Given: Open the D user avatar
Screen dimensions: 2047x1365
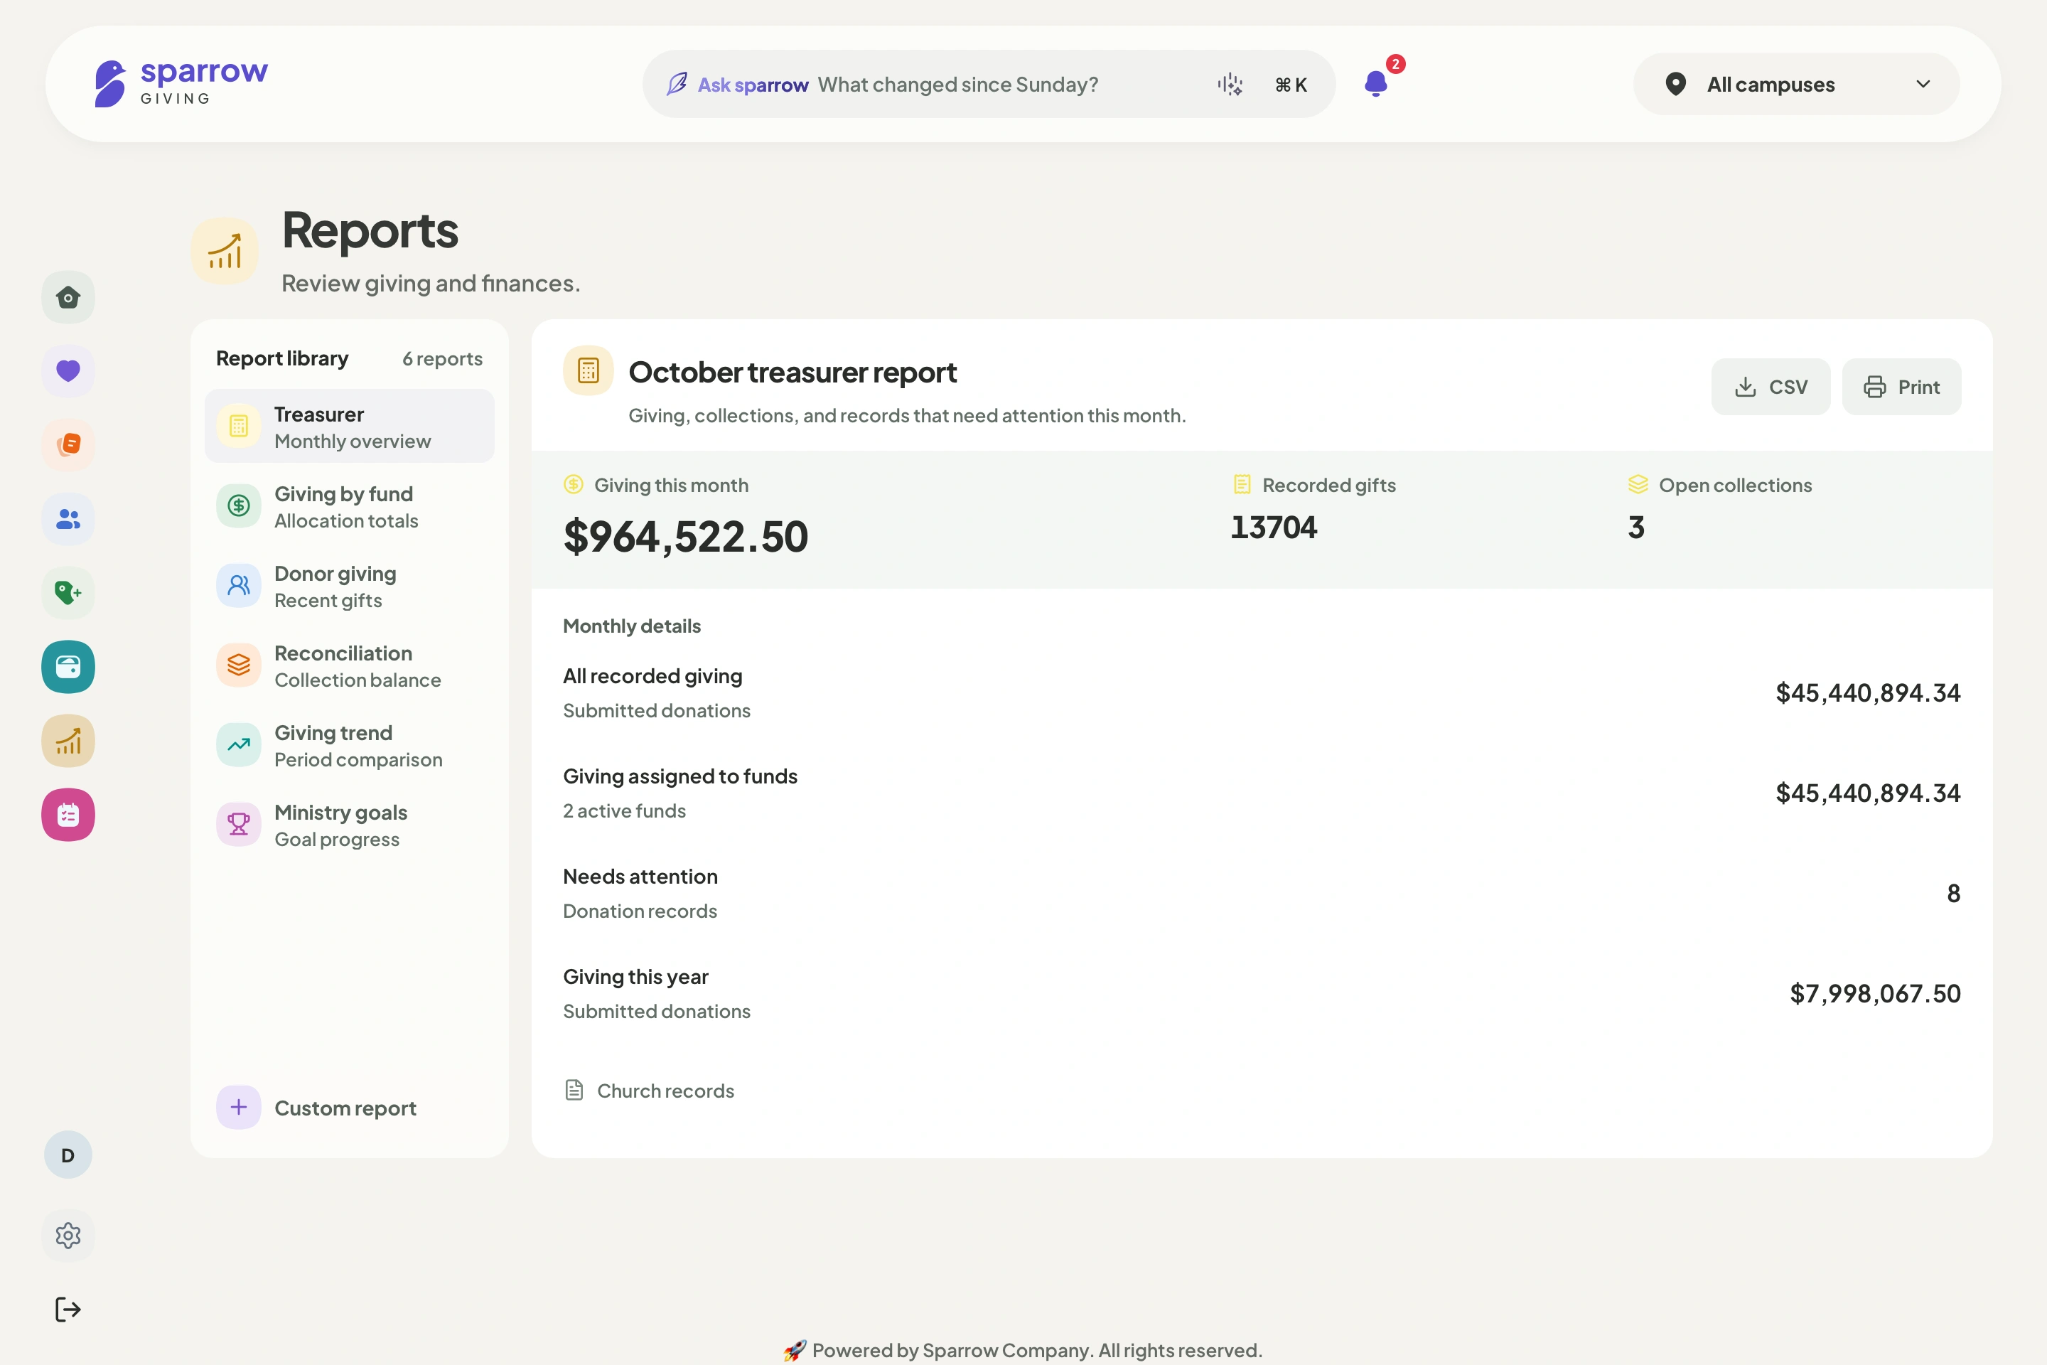Looking at the screenshot, I should [x=68, y=1155].
